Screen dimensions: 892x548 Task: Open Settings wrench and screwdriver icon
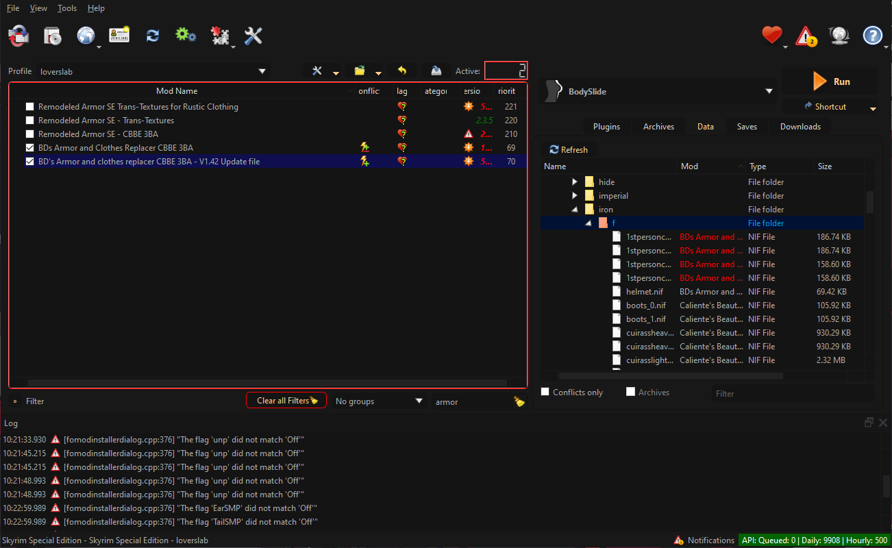coord(253,36)
